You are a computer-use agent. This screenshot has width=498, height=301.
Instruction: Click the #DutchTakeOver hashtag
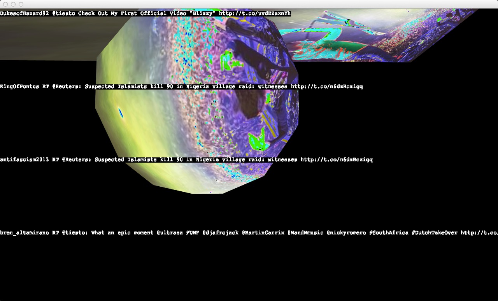[434, 233]
